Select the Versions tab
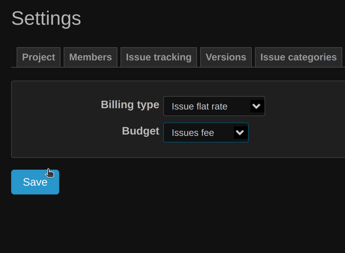The image size is (345, 253). [x=226, y=57]
